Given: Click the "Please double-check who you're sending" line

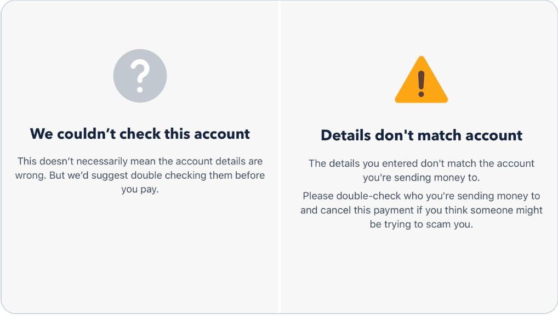Looking at the screenshot, I should pyautogui.click(x=422, y=196).
